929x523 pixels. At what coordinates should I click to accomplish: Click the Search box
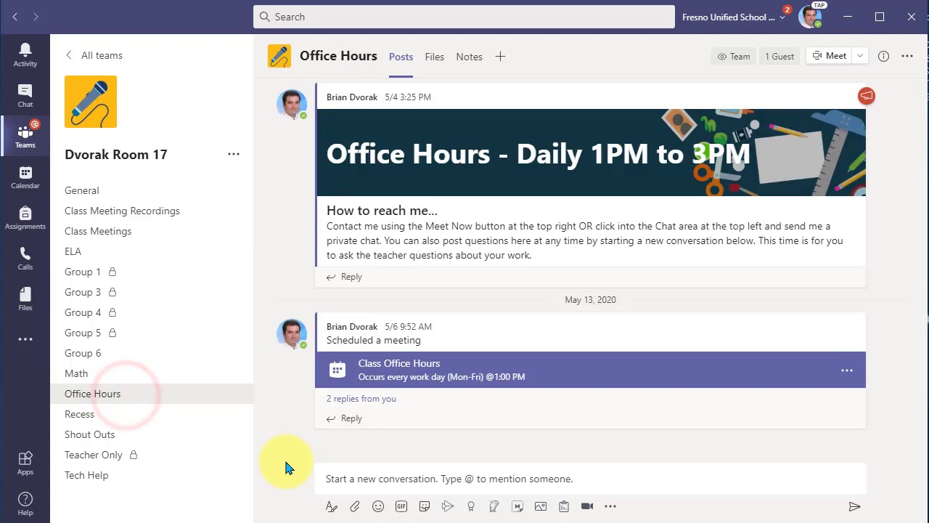[464, 17]
